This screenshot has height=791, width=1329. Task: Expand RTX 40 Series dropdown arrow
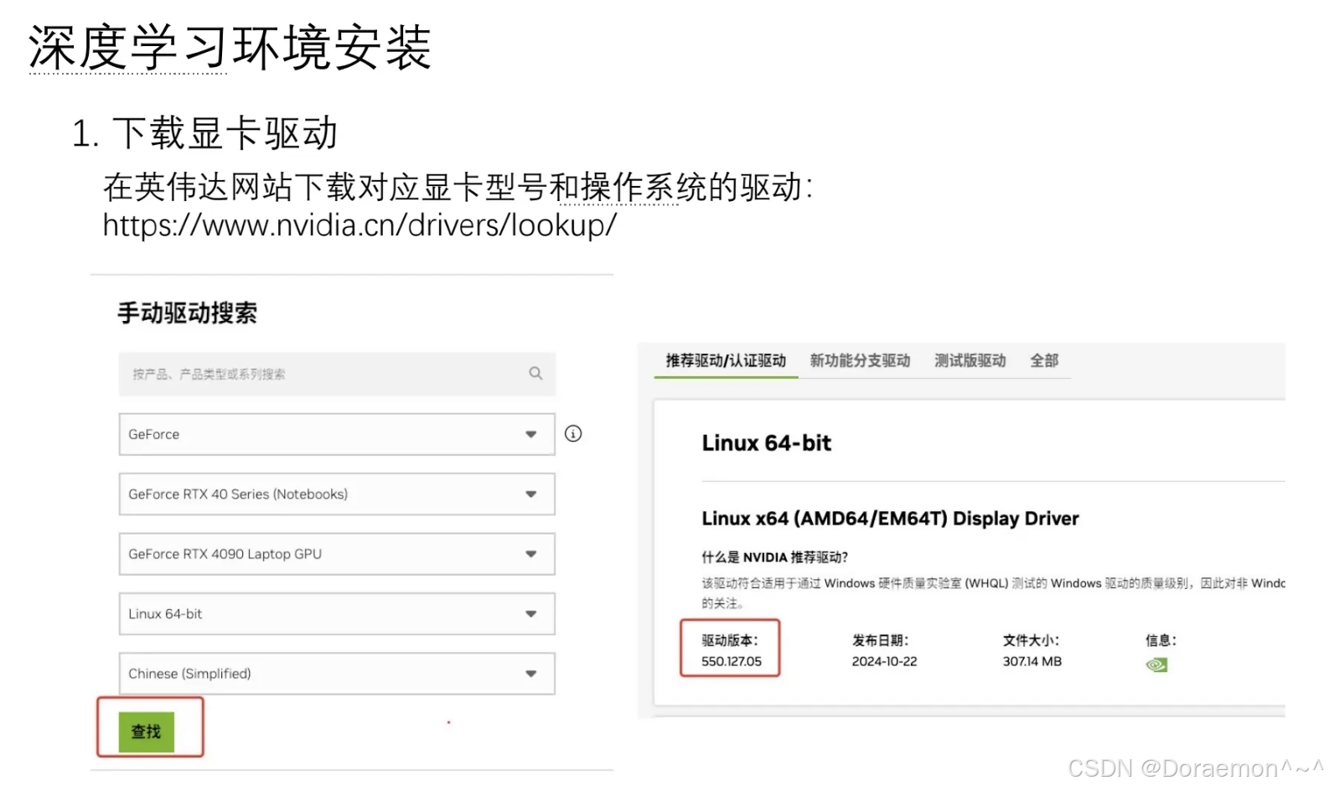pos(530,494)
